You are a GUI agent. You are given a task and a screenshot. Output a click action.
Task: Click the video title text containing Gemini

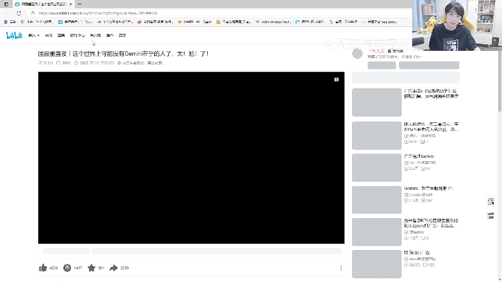pyautogui.click(x=123, y=54)
